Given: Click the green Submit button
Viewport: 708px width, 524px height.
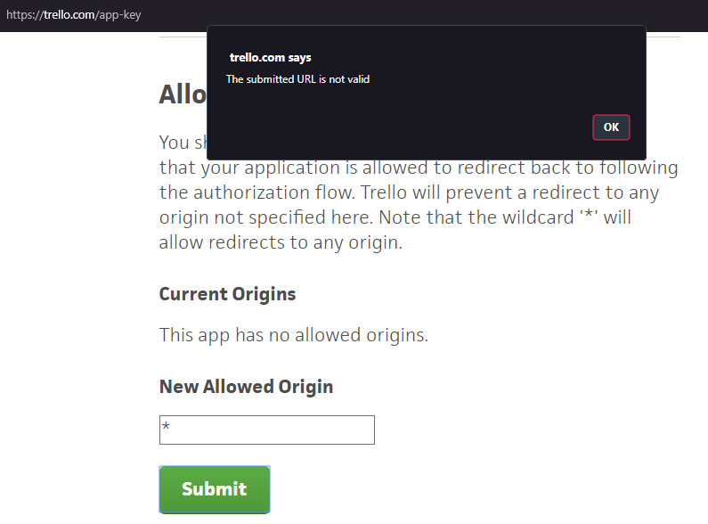Looking at the screenshot, I should (215, 489).
